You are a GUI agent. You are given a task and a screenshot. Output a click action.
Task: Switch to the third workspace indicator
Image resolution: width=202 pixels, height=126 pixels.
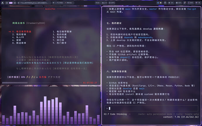tap(15, 3)
